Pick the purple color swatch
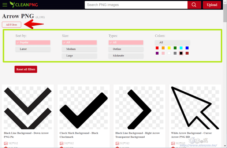 pos(157,53)
